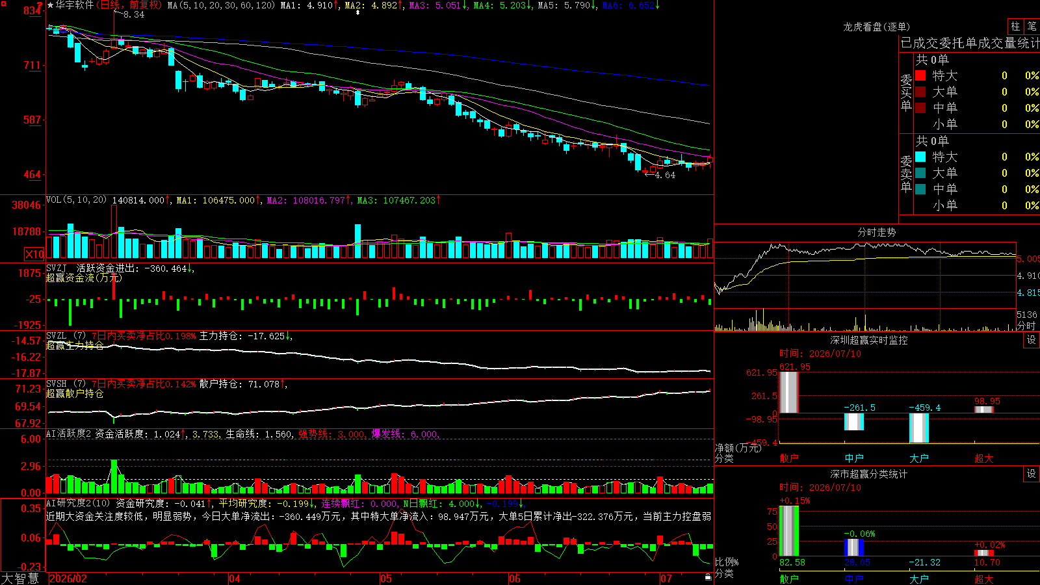Click the 柱 bar-mode button
Screen dimensions: 1040x585
[x=1015, y=27]
